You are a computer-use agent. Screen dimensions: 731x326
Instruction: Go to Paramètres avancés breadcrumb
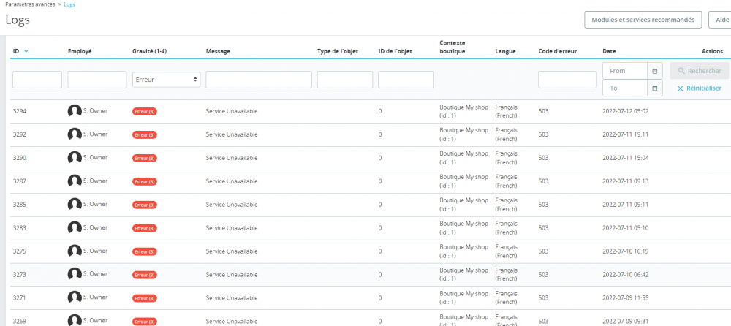tap(30, 4)
